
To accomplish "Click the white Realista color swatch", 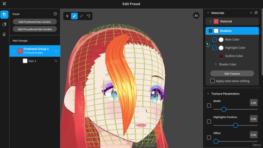I will point(216,31).
